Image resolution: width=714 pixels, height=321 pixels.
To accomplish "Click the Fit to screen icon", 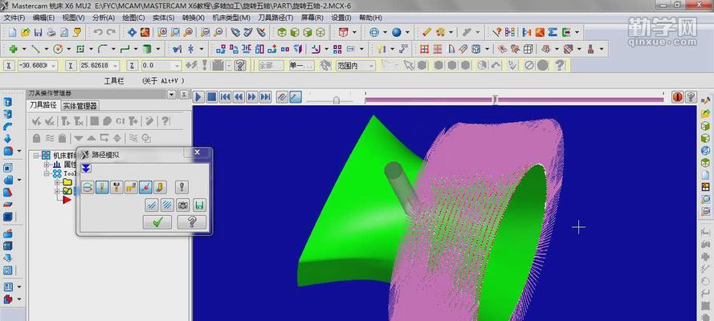I will (x=132, y=32).
